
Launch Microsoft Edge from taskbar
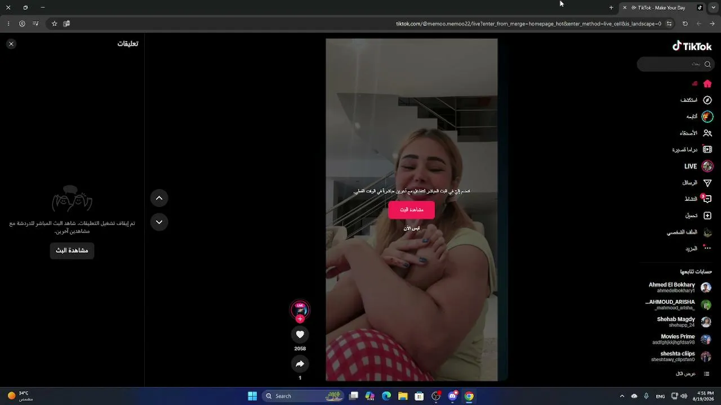(x=386, y=396)
